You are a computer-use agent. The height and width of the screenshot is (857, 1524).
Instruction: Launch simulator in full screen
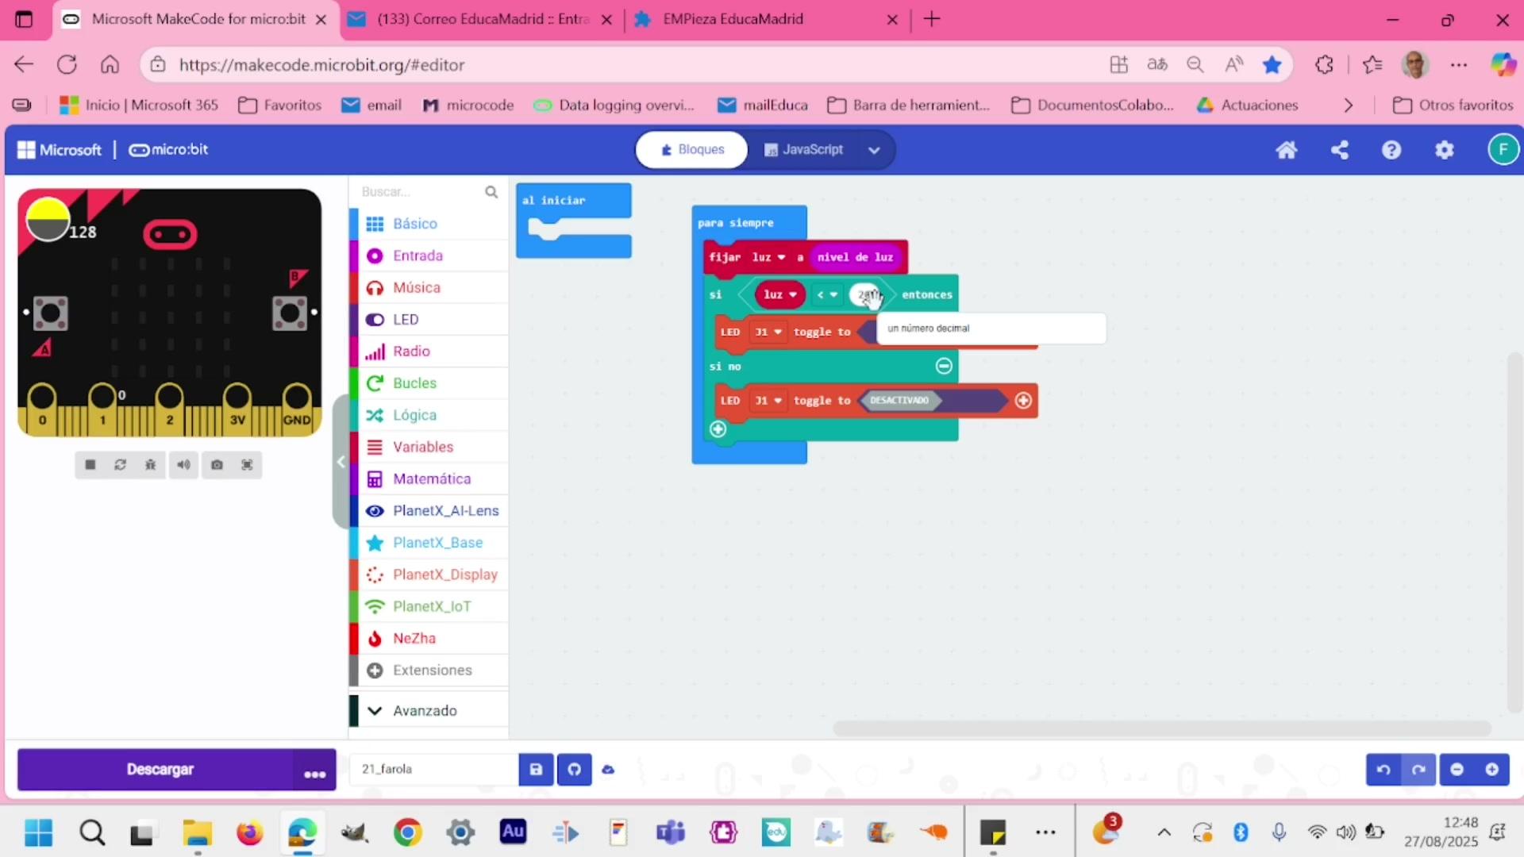tap(247, 465)
